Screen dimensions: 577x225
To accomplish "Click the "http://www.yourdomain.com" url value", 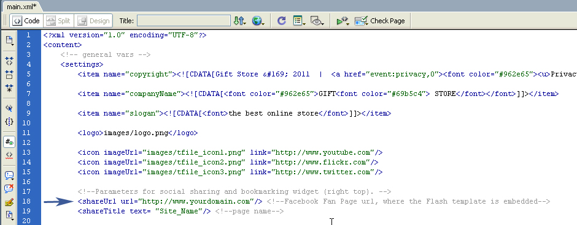I will pos(196,201).
